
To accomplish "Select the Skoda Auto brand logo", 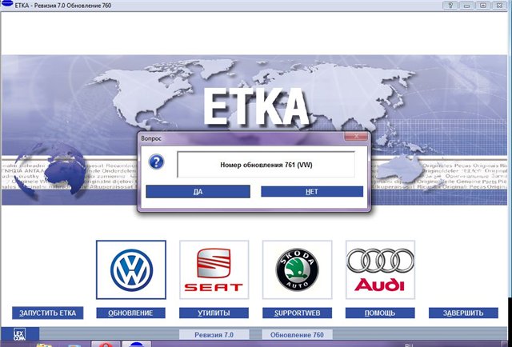I will coord(297,269).
